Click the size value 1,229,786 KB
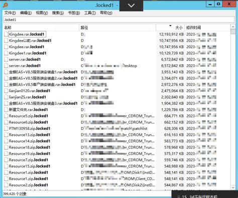The image size is (238, 198). pyautogui.click(x=172, y=110)
